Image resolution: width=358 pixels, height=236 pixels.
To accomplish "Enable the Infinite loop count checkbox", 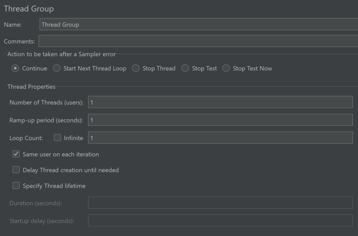I will click(x=57, y=138).
